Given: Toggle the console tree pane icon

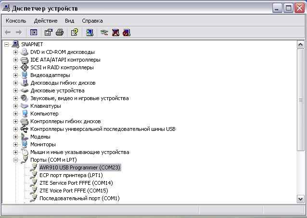Looking at the screenshot, I should pyautogui.click(x=34, y=32).
